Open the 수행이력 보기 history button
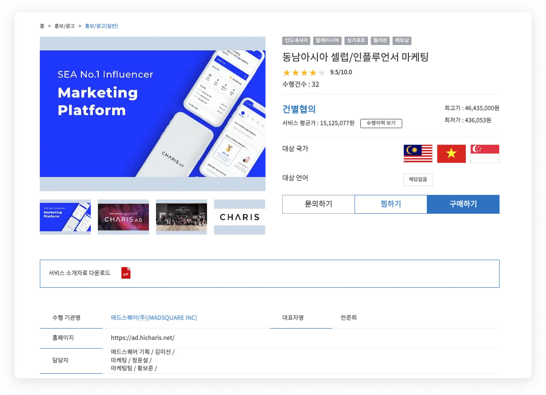546x395 pixels. [381, 123]
